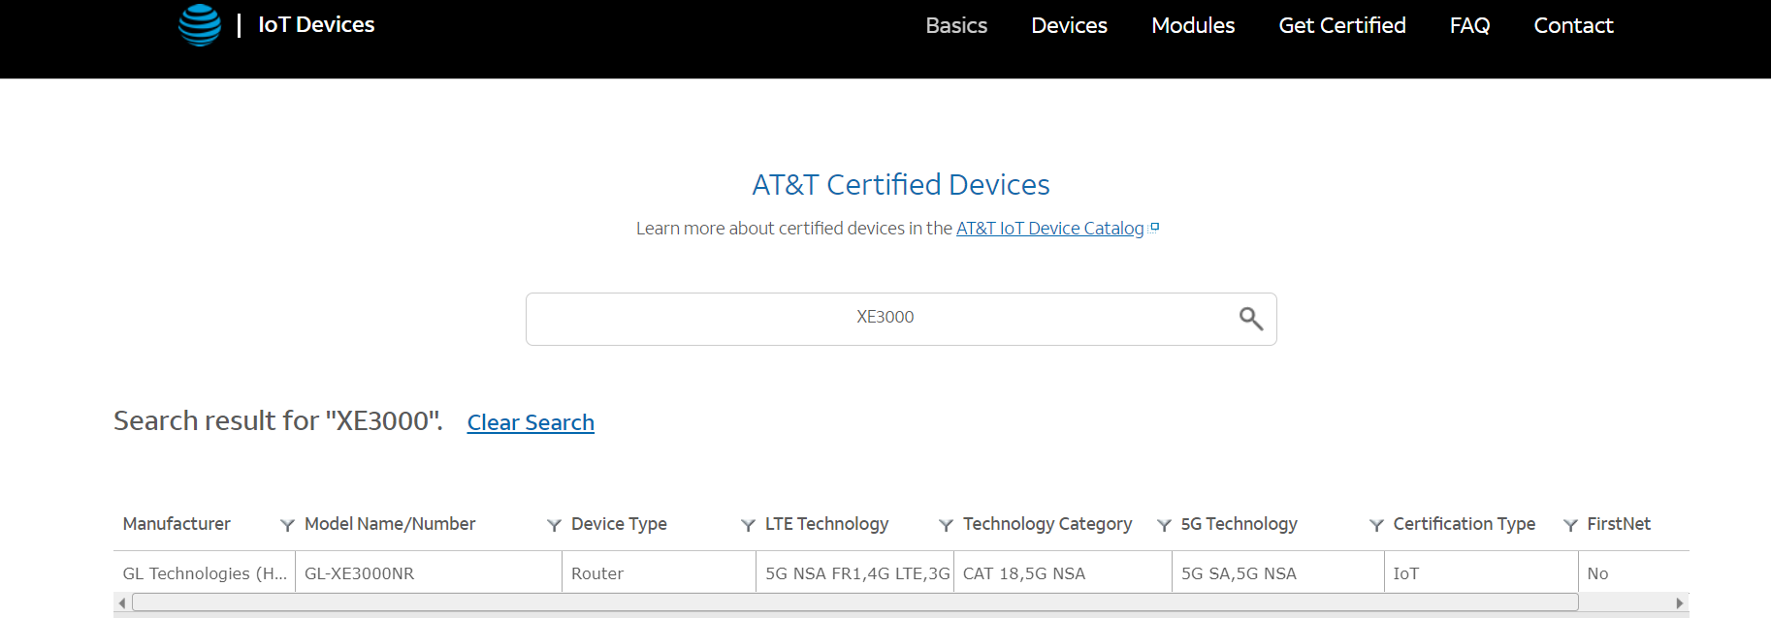Open the FAQ nav item
Viewport: 1771px width, 618px height.
1469,25
